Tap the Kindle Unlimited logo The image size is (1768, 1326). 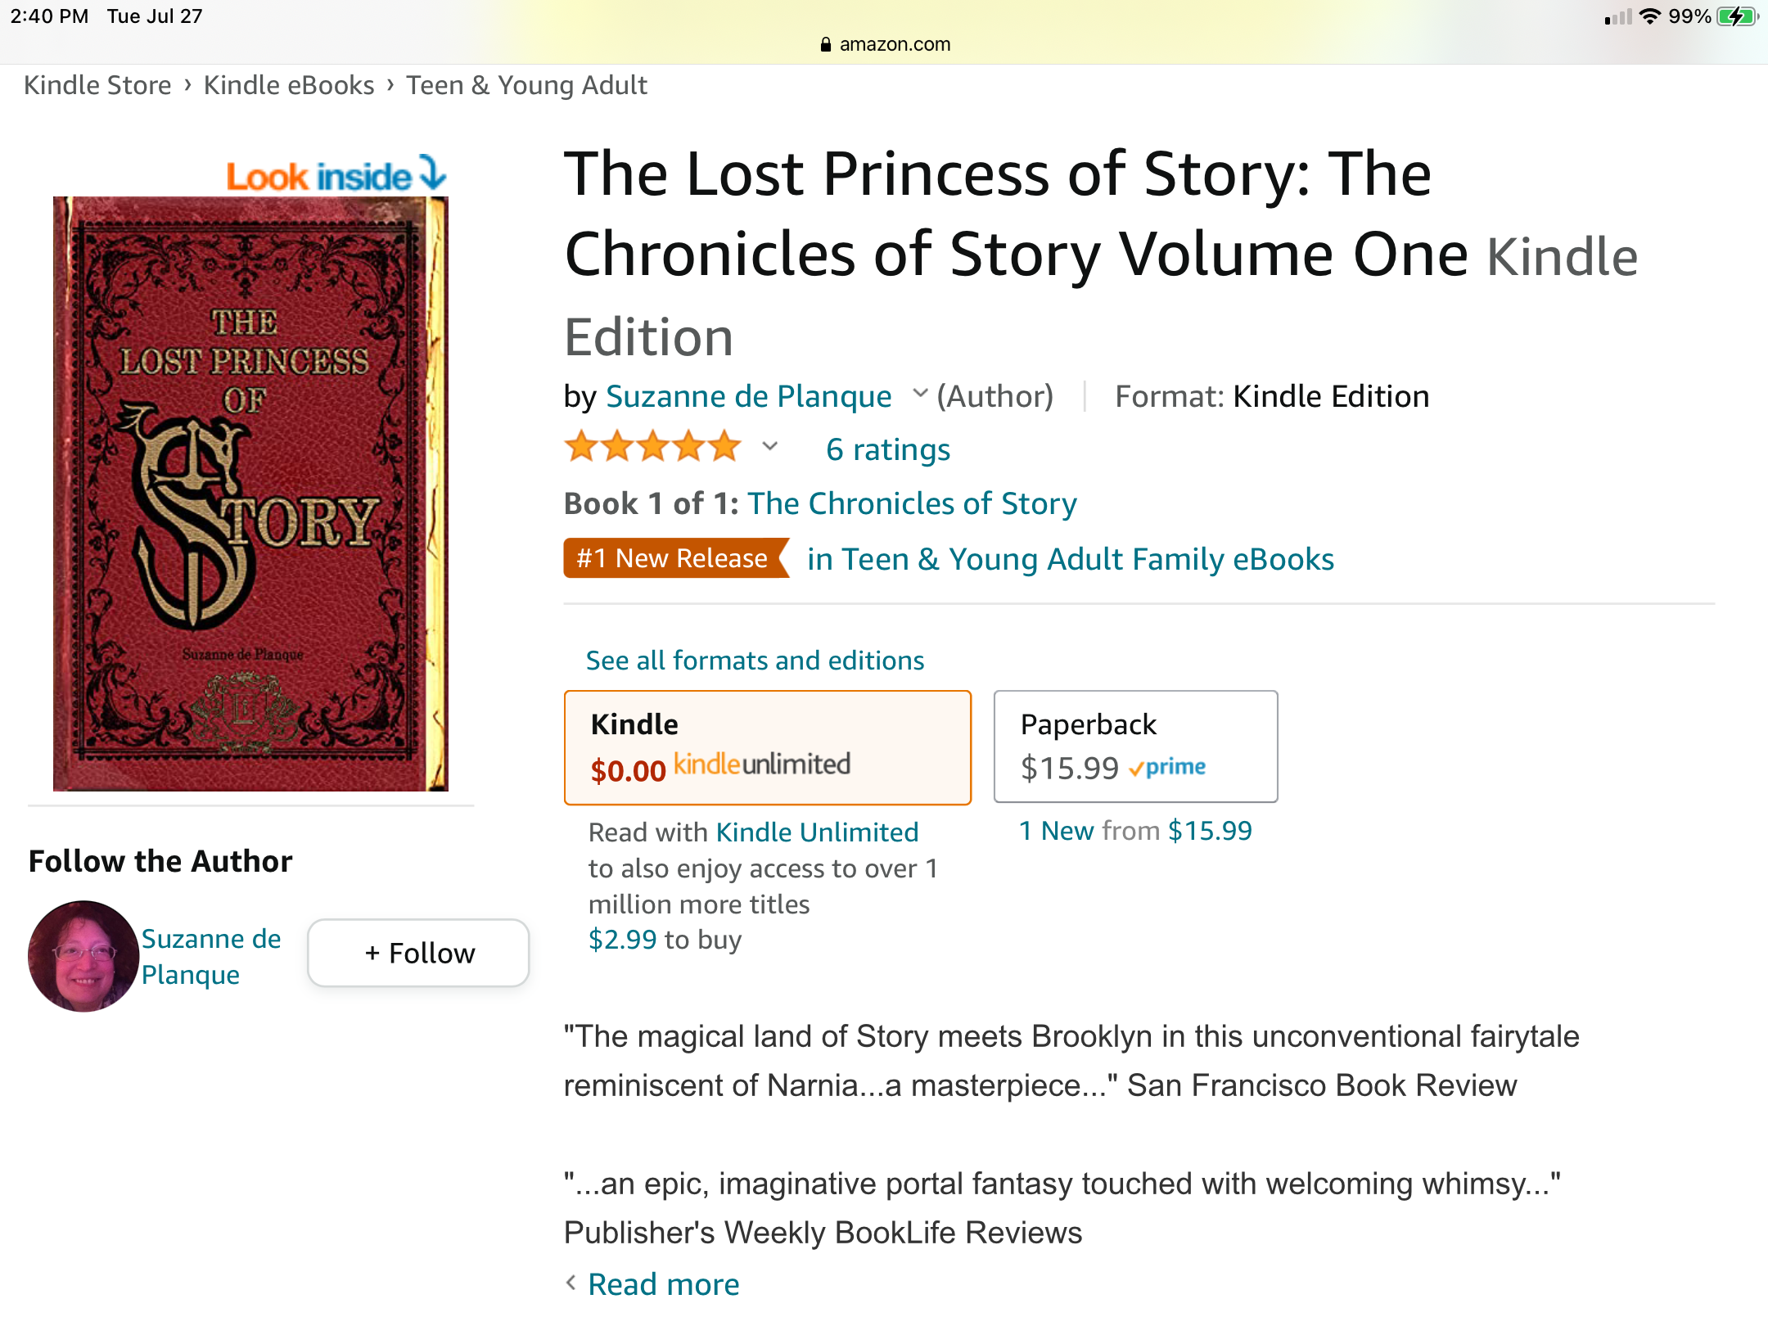point(762,764)
